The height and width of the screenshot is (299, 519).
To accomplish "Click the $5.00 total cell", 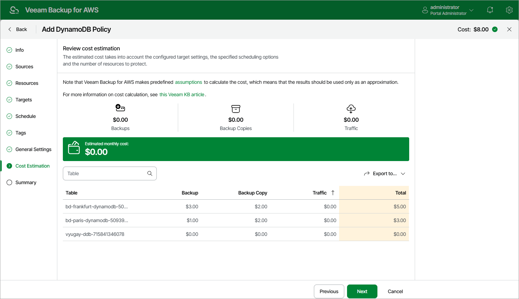I will (400, 207).
